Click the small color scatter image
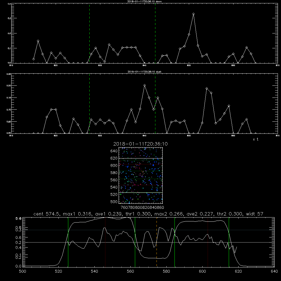 click(x=141, y=175)
